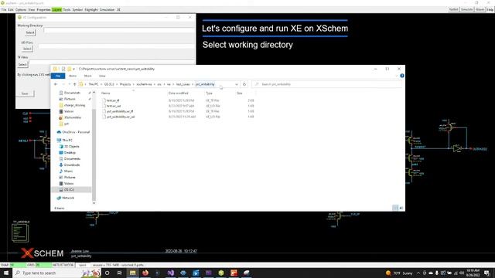Image resolution: width=495 pixels, height=278 pixels.
Task: Sort by Date modified column header
Action: point(179,93)
